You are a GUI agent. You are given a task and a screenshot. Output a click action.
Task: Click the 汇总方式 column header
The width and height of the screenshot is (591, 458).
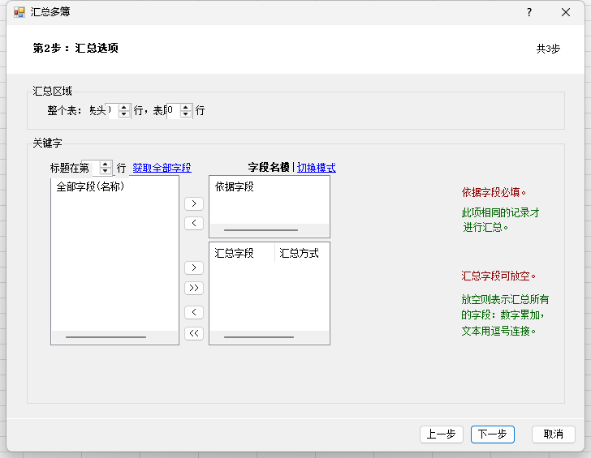pyautogui.click(x=299, y=253)
